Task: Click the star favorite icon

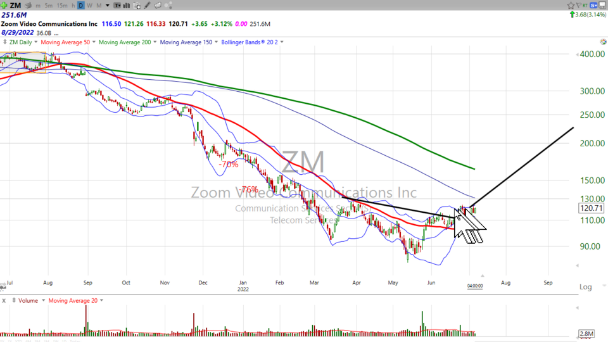Action: pos(571,5)
